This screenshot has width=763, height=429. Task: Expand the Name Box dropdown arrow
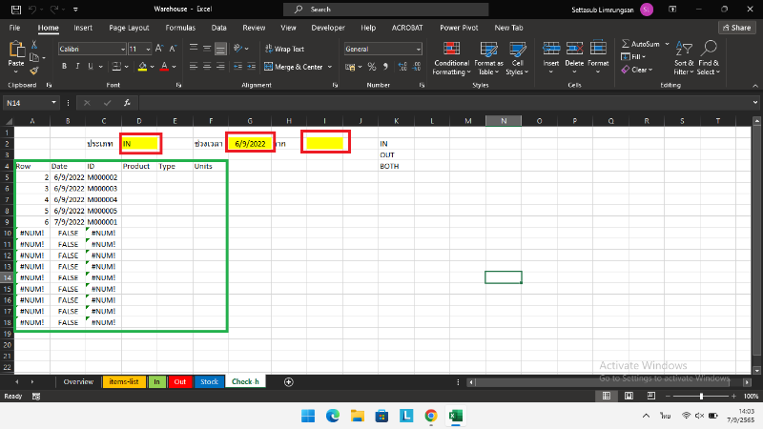[x=54, y=102]
